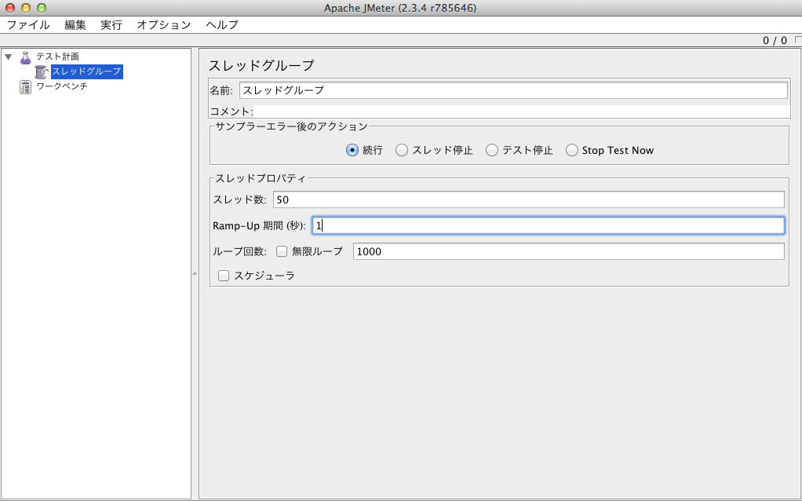Select the 続行 radio button
Viewport: 802px width, 501px height.
point(352,150)
